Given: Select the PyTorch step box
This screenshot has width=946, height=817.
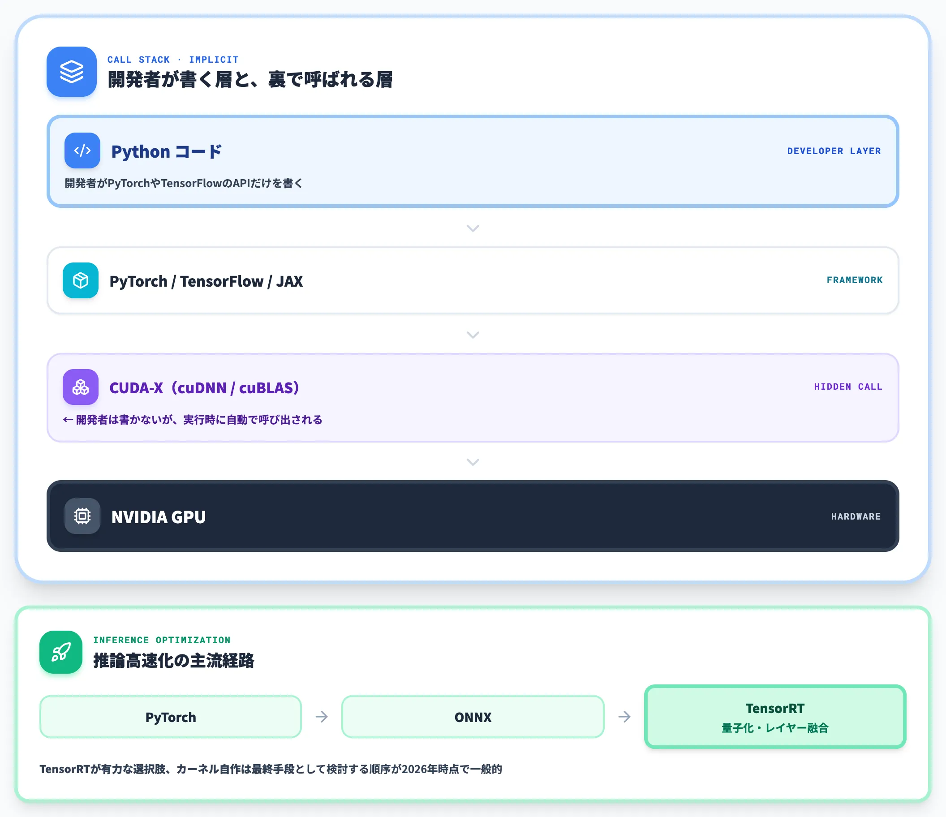Looking at the screenshot, I should coord(171,717).
